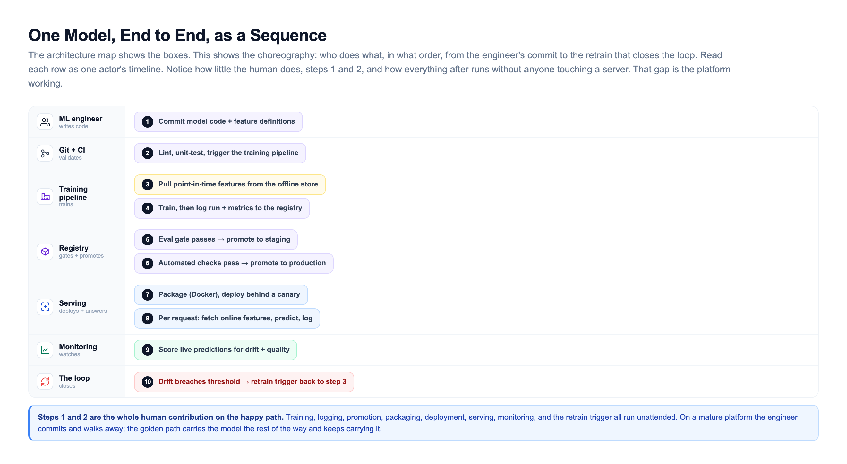847x464 pixels.
Task: Select step 1 Commit model code chip
Action: tap(218, 122)
